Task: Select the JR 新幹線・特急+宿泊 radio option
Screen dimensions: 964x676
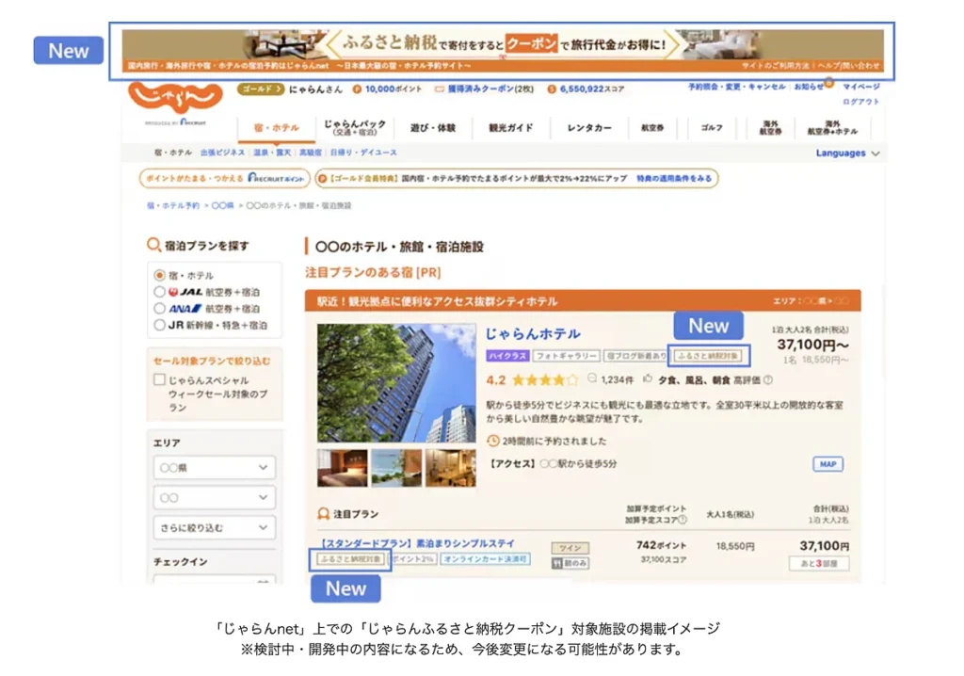Action: coord(159,325)
